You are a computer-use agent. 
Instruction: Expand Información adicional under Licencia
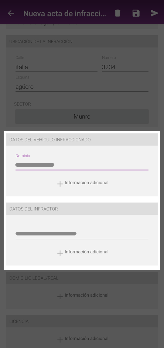[x=87, y=339]
